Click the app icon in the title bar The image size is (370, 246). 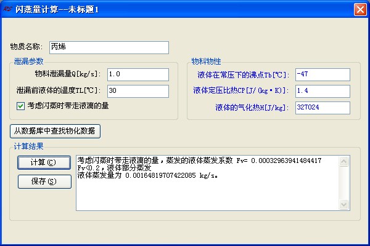7,9
